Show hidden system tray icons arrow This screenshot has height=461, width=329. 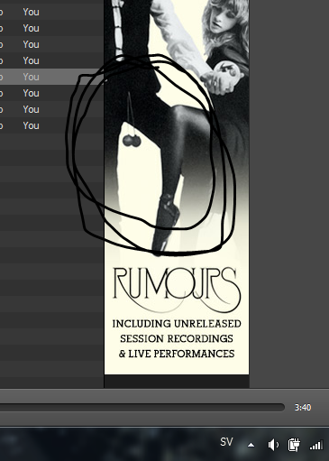(251, 445)
